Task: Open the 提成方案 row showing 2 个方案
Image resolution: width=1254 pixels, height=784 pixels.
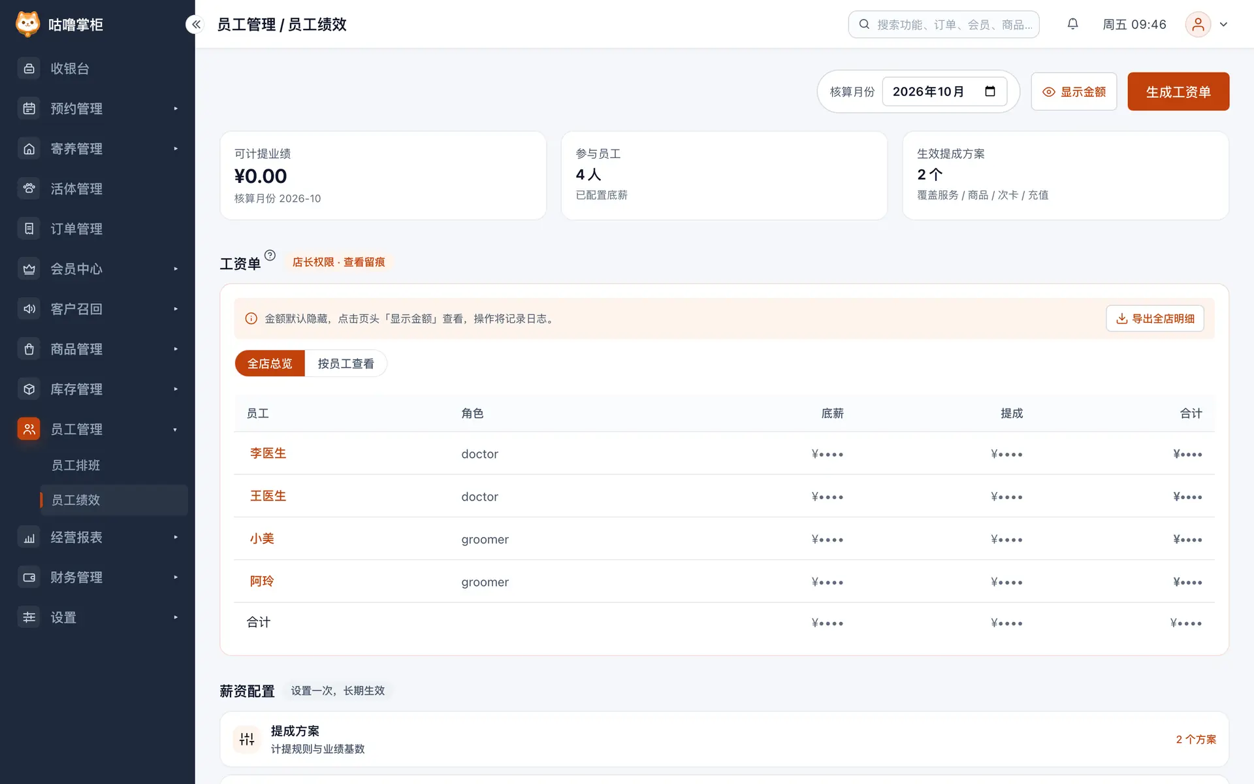Action: click(724, 739)
